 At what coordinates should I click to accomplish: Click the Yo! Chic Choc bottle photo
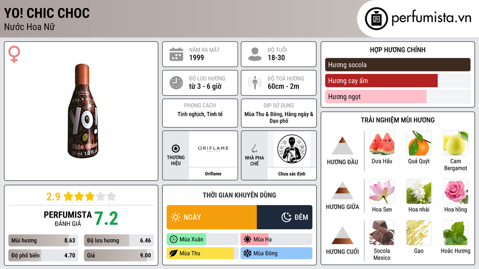click(82, 111)
